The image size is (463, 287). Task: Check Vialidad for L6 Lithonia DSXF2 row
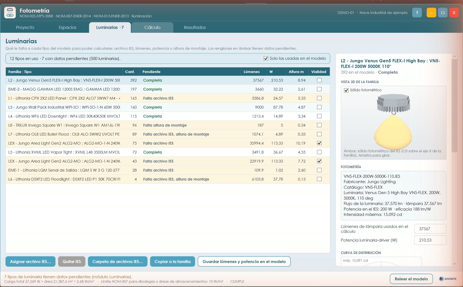(319, 179)
